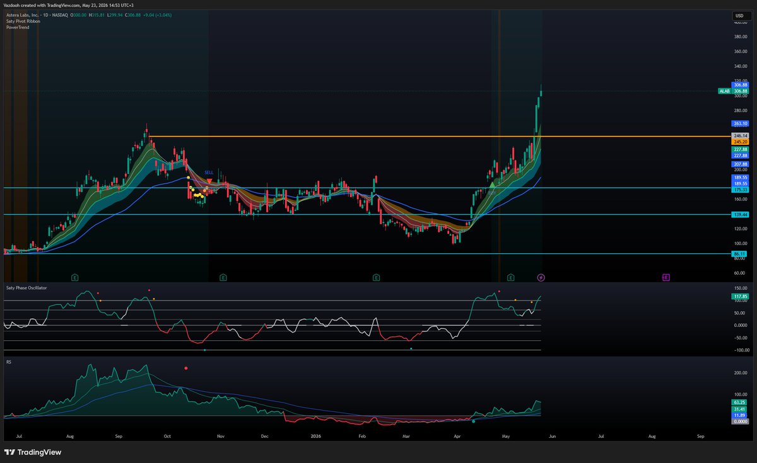Viewport: 757px width, 463px height.
Task: Click the Dec label on time axis
Action: coord(264,435)
